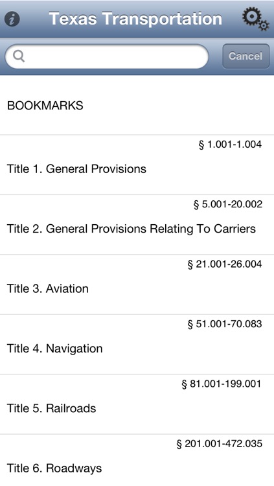The image size is (274, 486).
Task: Tap the magnifying glass search icon
Action: pos(19,56)
